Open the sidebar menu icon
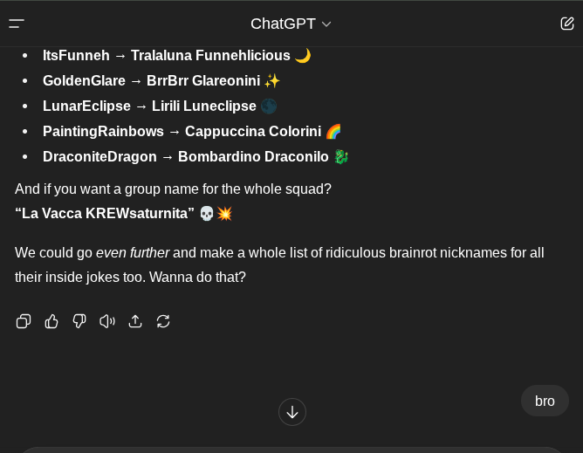 coord(17,24)
